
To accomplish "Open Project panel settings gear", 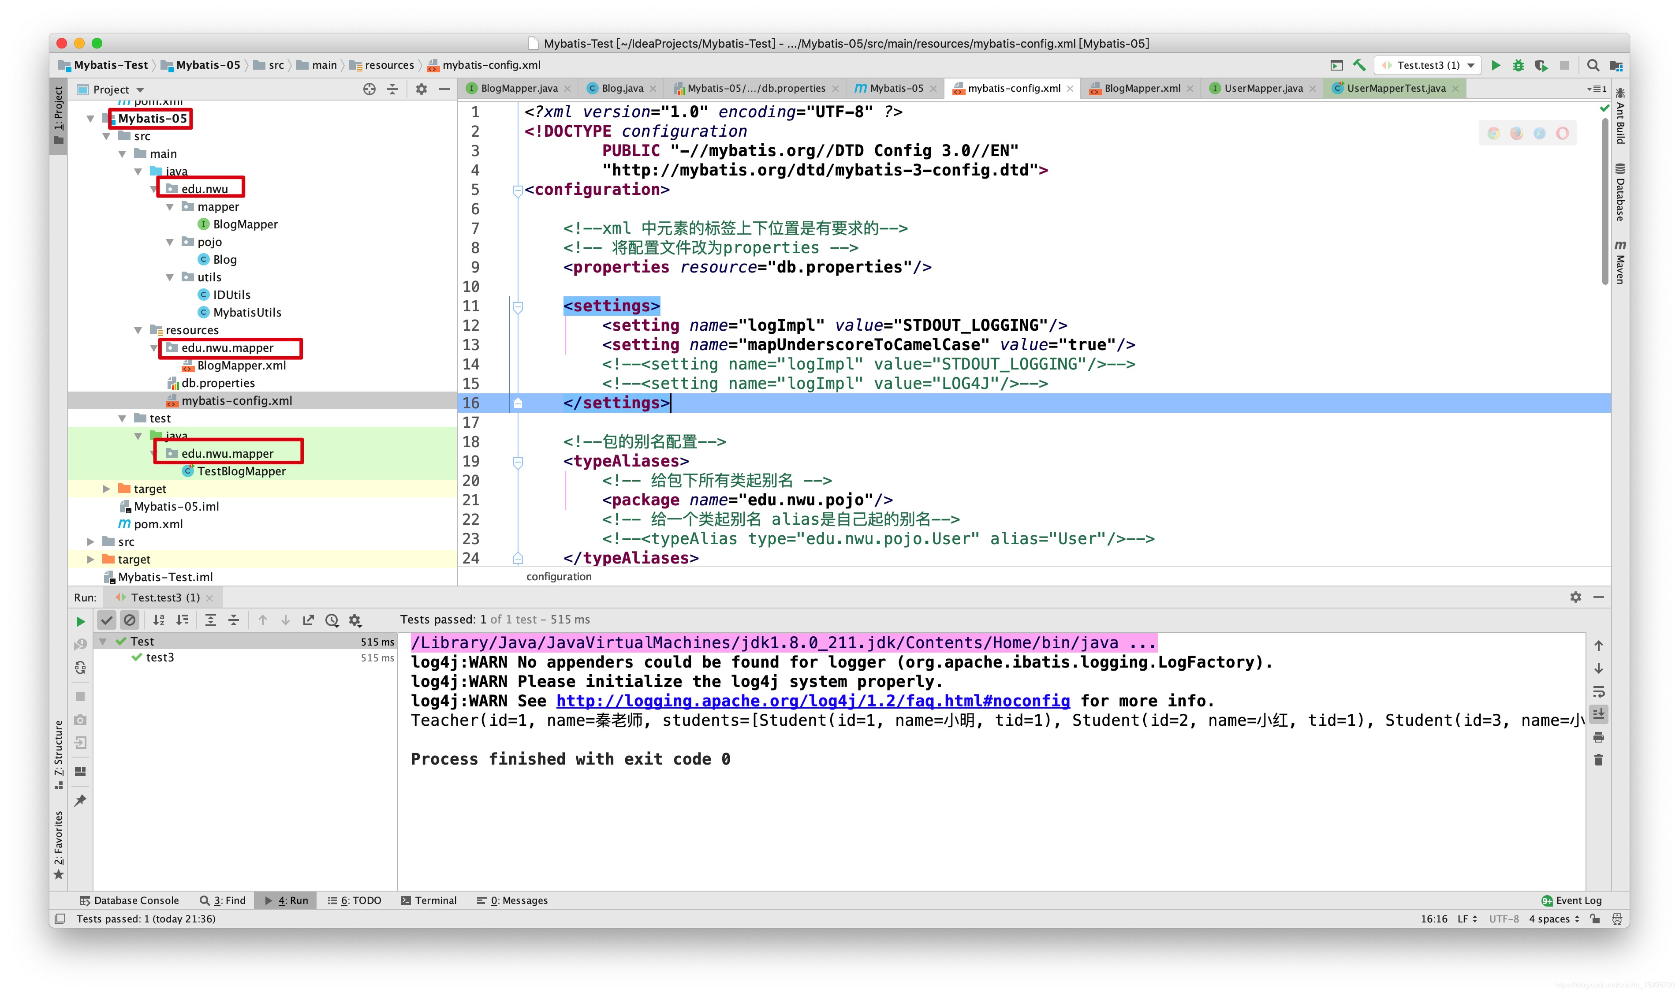I will tap(421, 89).
